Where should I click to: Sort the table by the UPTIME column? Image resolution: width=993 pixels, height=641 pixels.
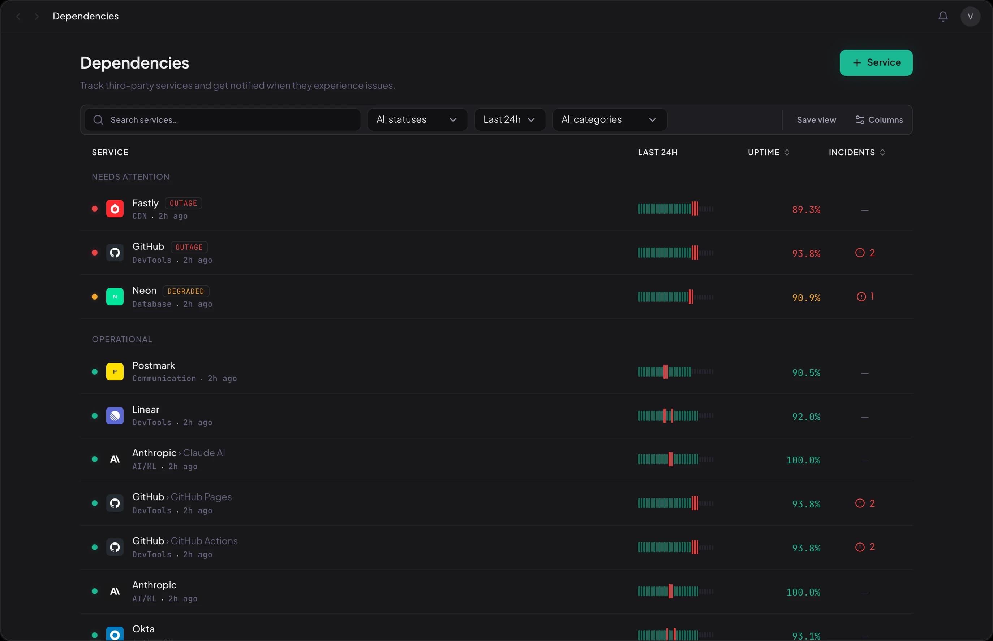tap(767, 152)
